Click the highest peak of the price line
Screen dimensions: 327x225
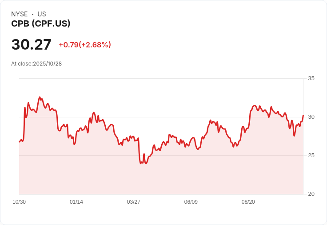click(x=40, y=97)
